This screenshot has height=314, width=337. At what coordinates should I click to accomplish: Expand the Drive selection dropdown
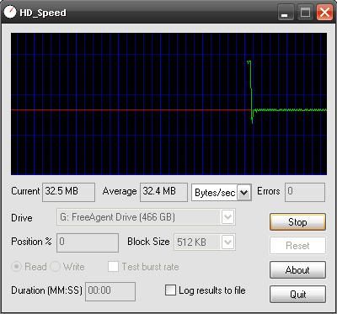pos(227,217)
